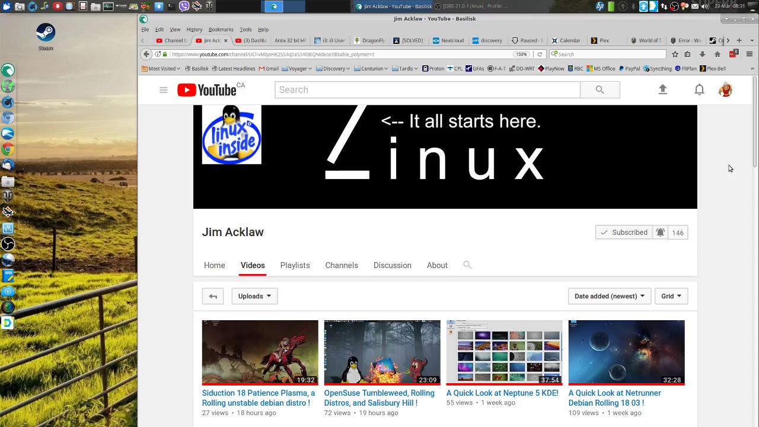
Task: Expand the Discovery bookmarks folder
Action: click(x=334, y=68)
